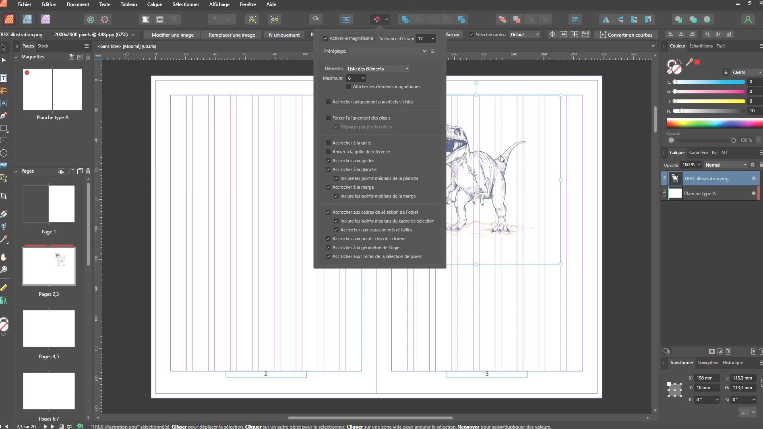Open the CMJN color model dropdown
The width and height of the screenshot is (763, 429).
pyautogui.click(x=746, y=72)
